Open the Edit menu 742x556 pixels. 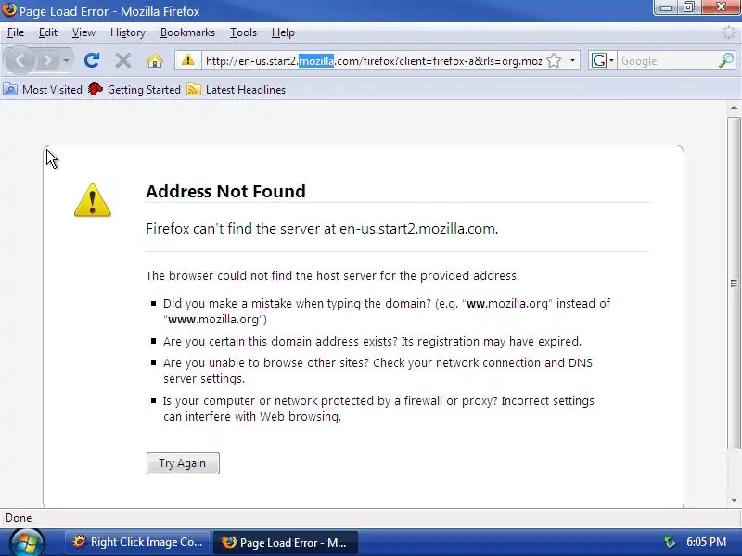point(48,32)
